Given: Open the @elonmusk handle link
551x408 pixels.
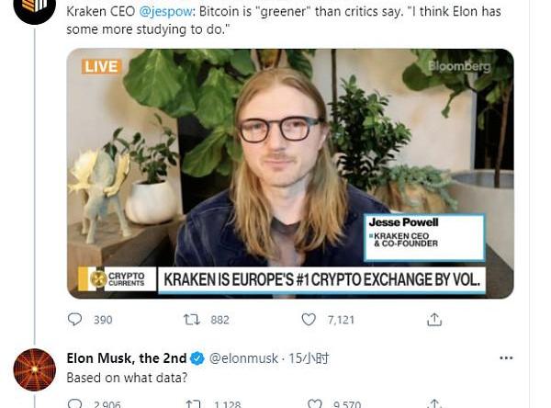Looking at the screenshot, I should point(243,358).
